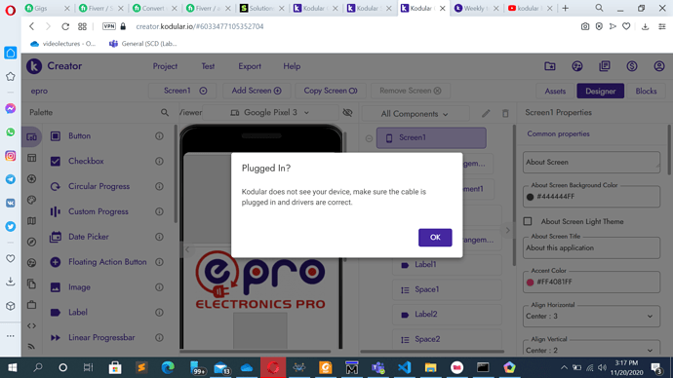673x378 pixels.
Task: Open the Export menu
Action: pyautogui.click(x=250, y=66)
